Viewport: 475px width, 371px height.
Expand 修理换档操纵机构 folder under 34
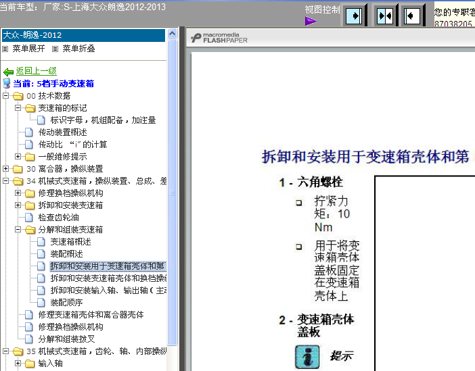18,193
